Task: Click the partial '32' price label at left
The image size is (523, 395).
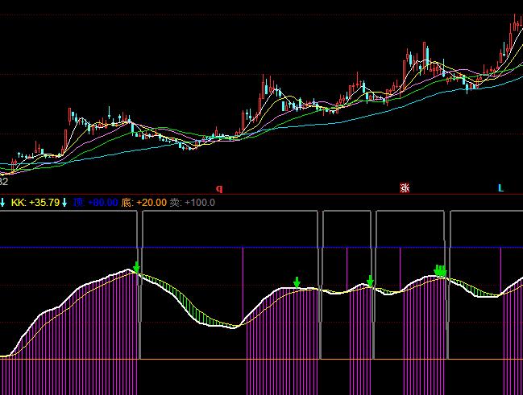Action: click(3, 159)
